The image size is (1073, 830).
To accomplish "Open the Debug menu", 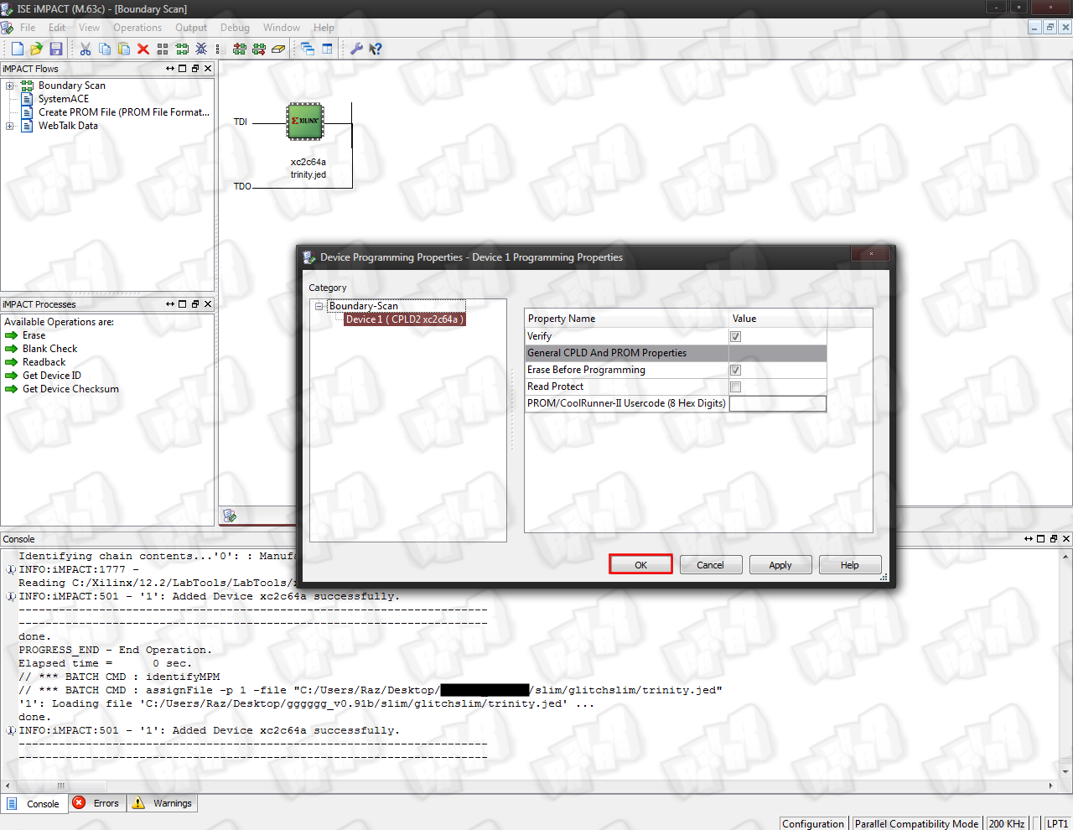I will 235,28.
